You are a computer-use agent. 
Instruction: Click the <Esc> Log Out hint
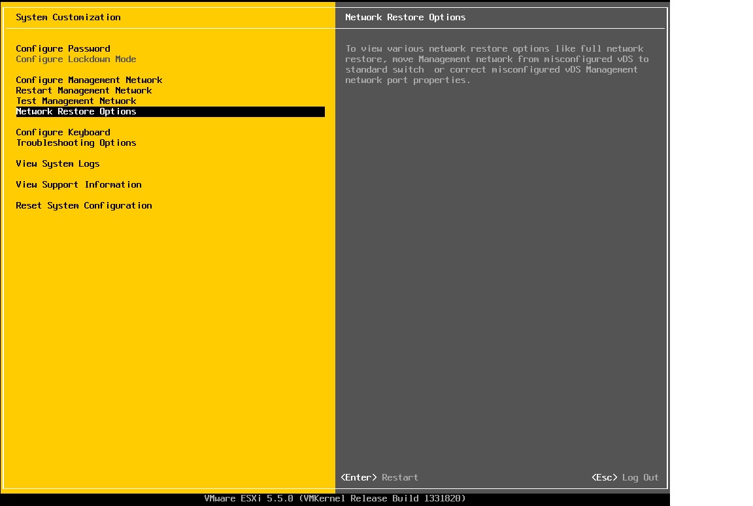coord(626,477)
